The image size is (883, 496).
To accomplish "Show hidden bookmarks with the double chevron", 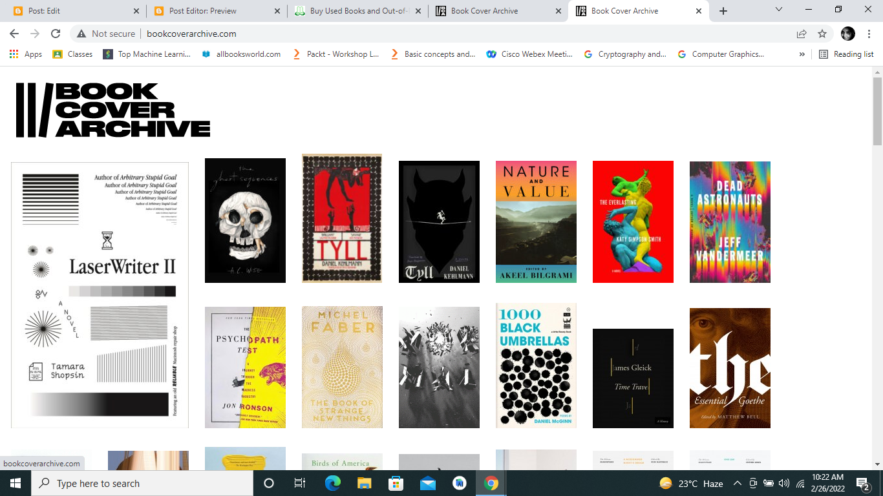I will coord(802,54).
